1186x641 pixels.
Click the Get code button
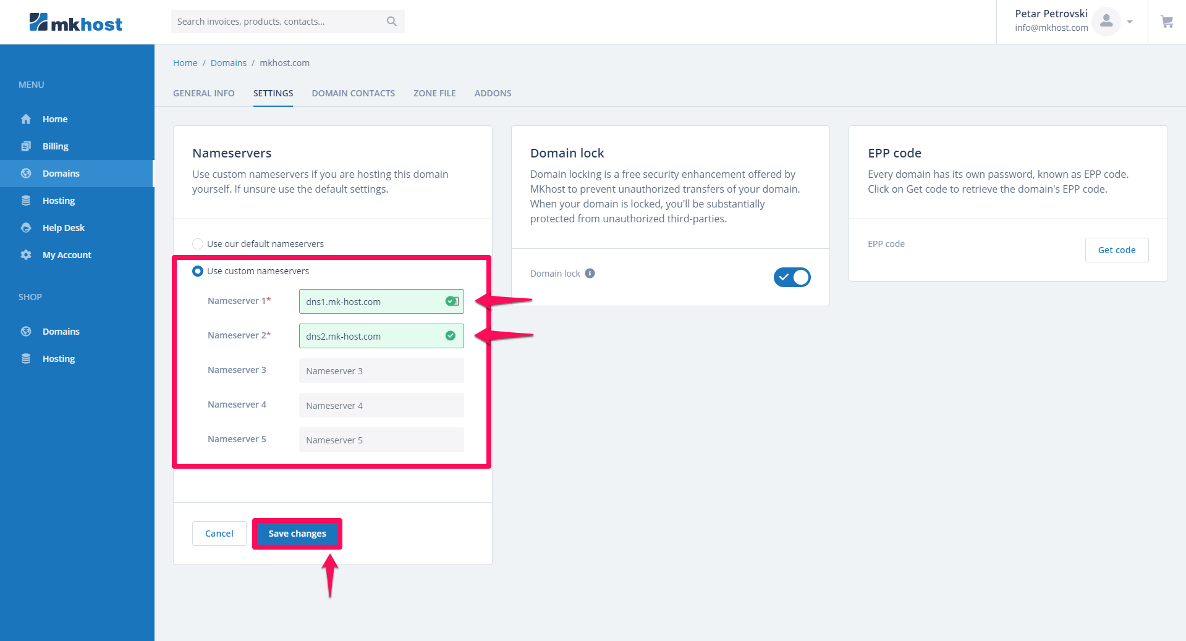click(1116, 250)
